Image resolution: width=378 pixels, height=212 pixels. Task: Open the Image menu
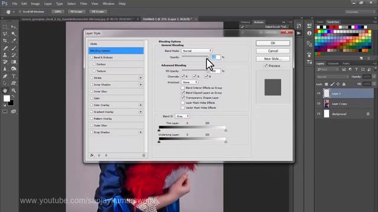click(35, 4)
